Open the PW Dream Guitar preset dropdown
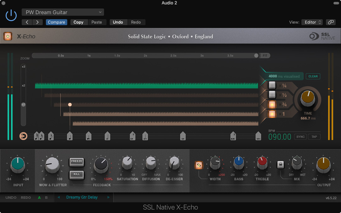 63,12
